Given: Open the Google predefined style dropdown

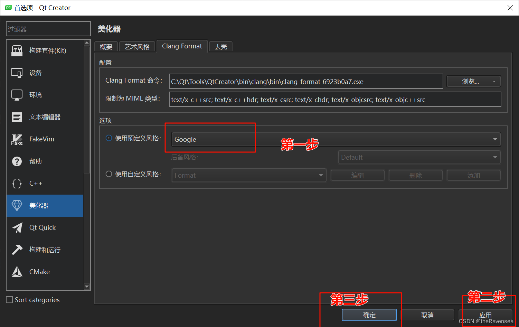Looking at the screenshot, I should tap(336, 139).
